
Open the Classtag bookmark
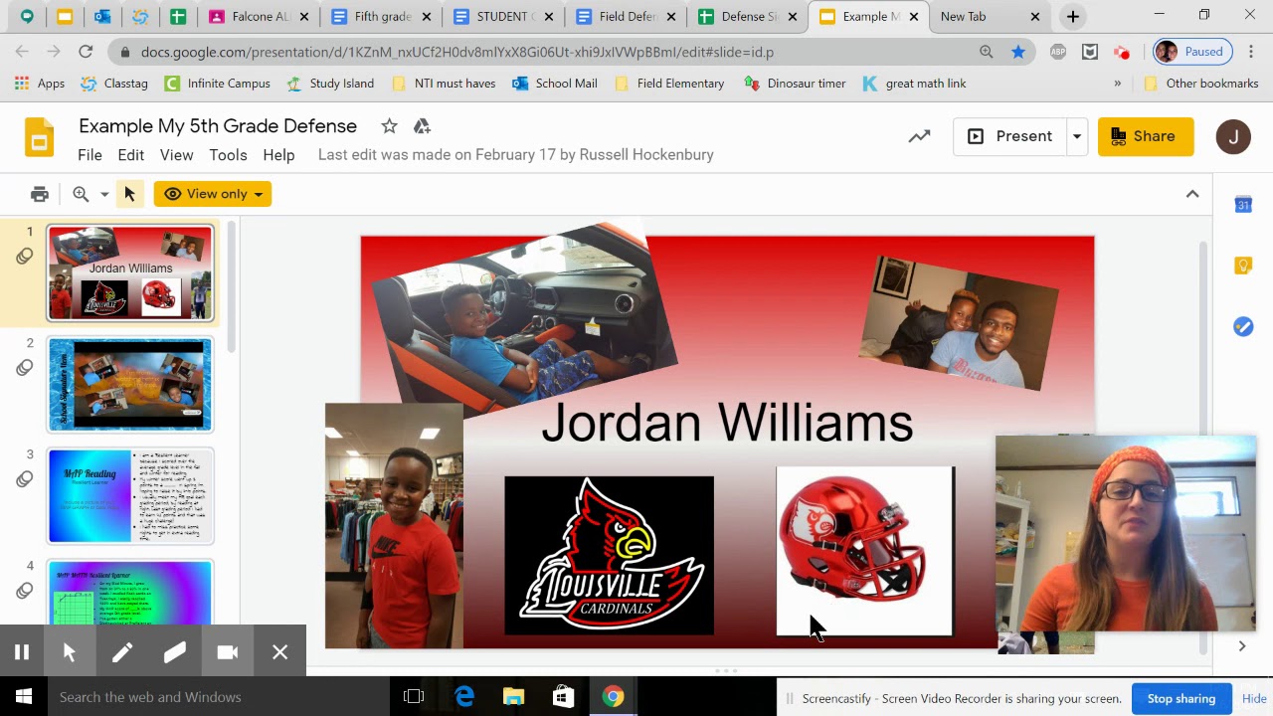click(113, 84)
